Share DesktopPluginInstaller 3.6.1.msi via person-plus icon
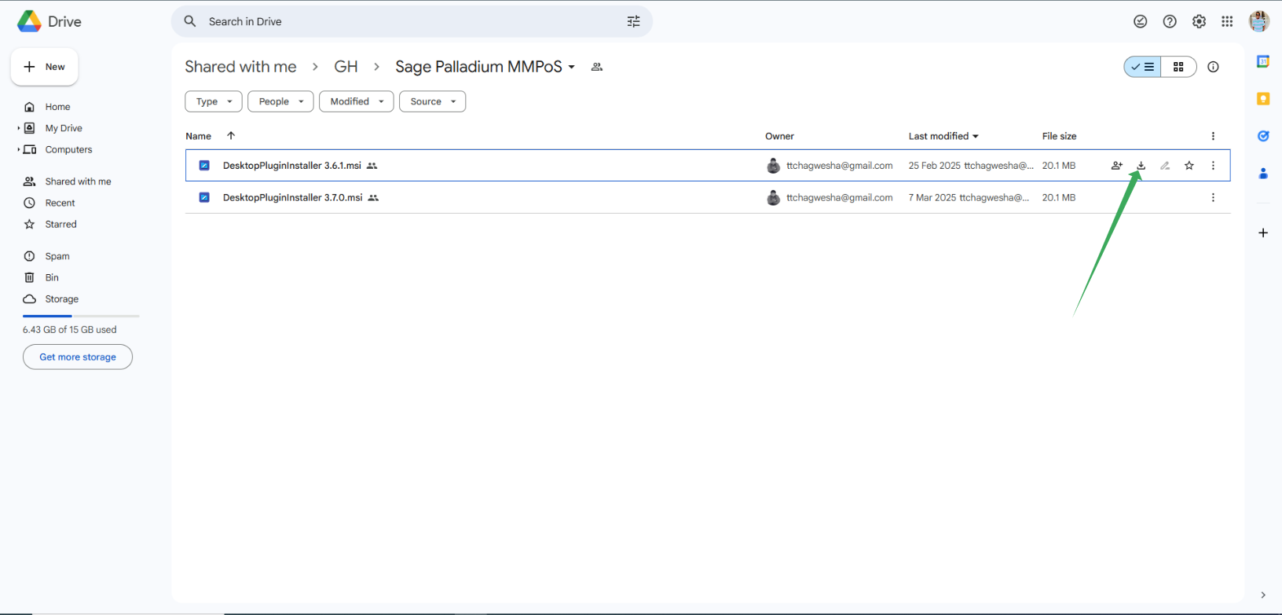The width and height of the screenshot is (1282, 615). tap(1116, 166)
